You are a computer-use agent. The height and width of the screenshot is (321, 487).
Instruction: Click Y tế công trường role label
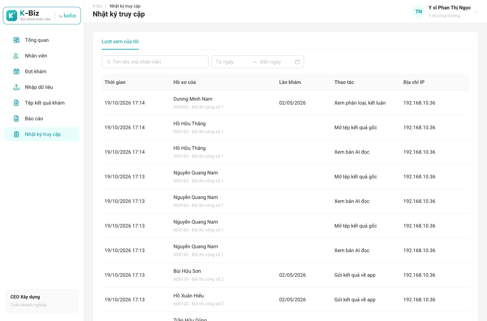pos(444,16)
